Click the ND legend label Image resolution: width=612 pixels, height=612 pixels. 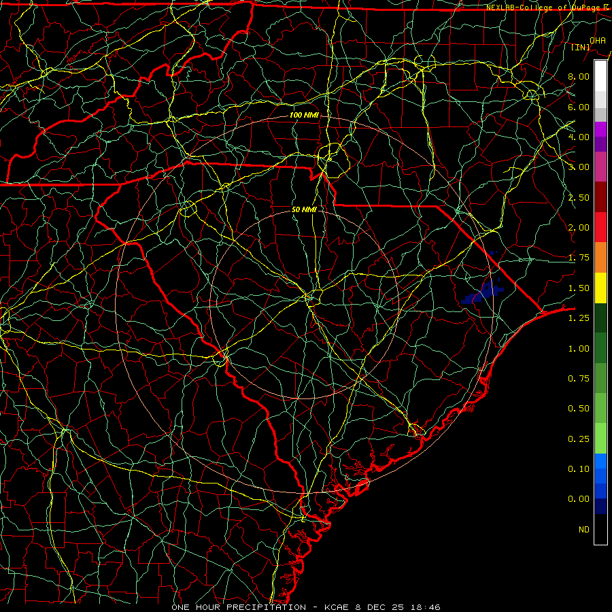(x=584, y=530)
